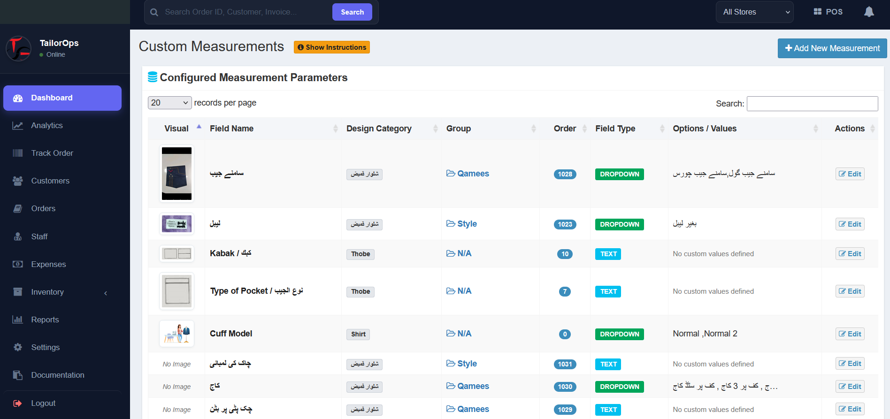Go to Reports in the sidebar
The height and width of the screenshot is (419, 890).
coord(45,320)
